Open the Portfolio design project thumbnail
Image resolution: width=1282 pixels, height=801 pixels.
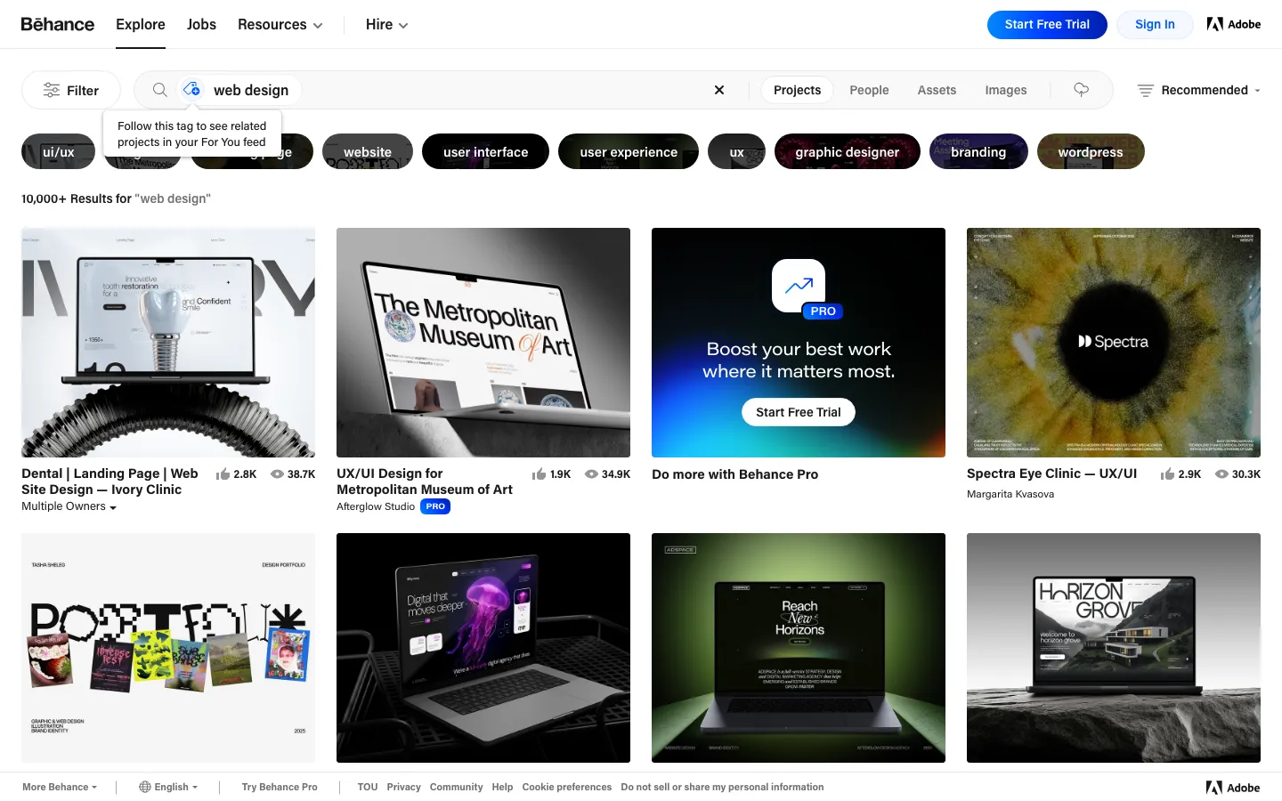[168, 648]
